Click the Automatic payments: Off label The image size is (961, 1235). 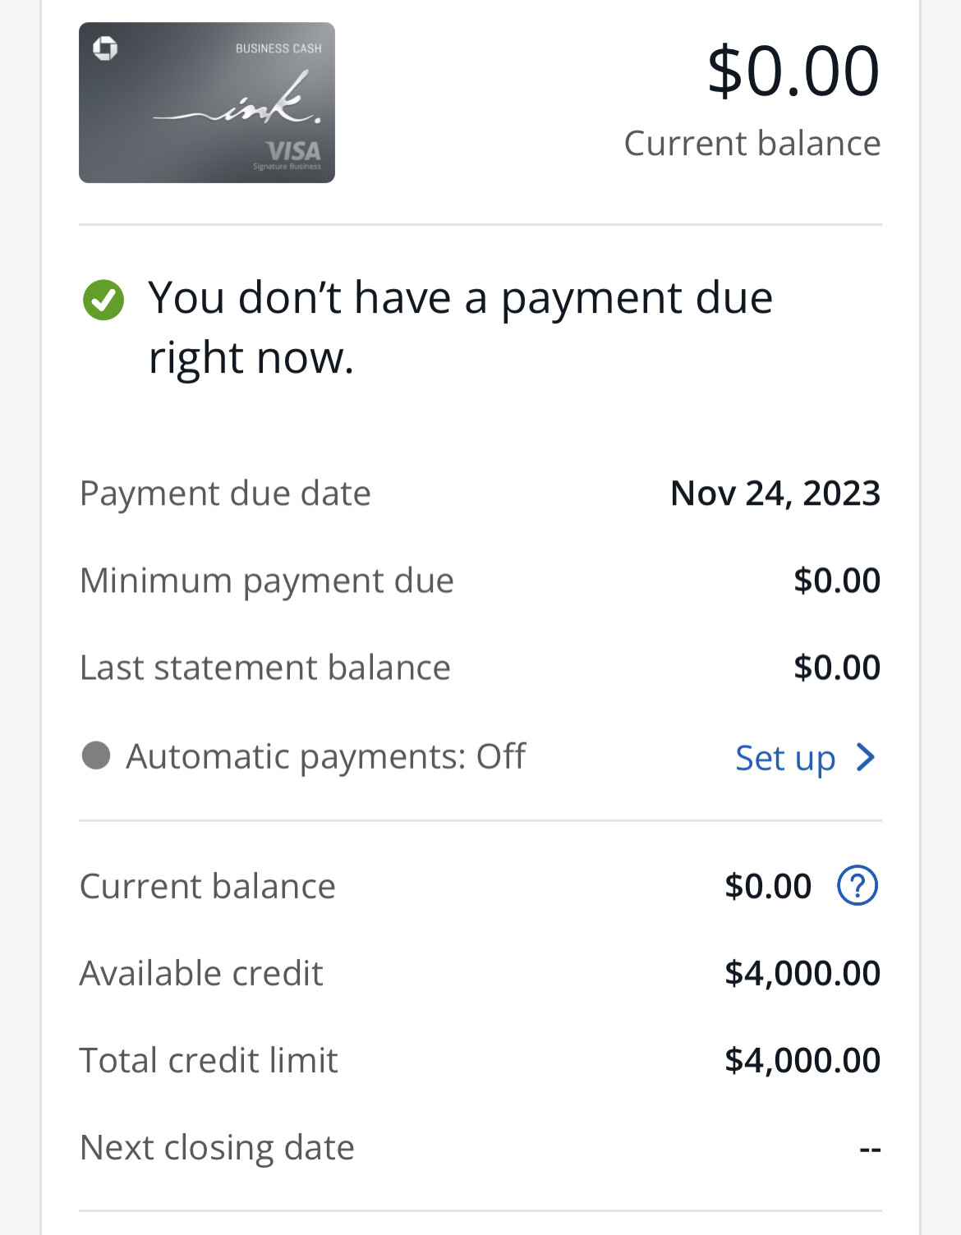tap(325, 756)
